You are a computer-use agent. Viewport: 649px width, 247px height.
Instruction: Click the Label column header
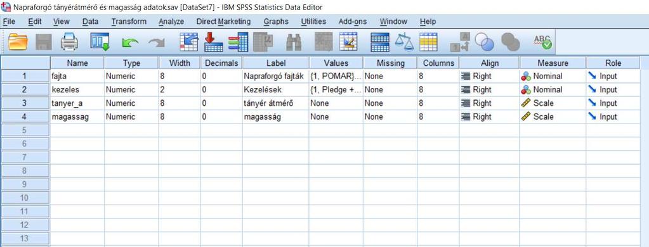pos(276,63)
